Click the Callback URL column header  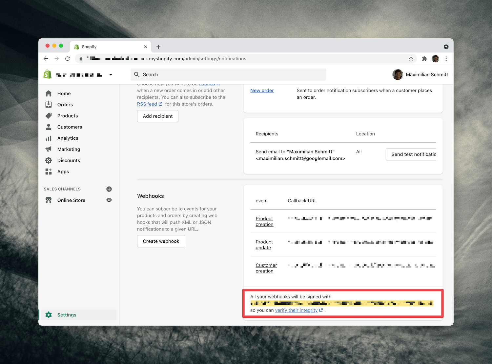pyautogui.click(x=302, y=201)
